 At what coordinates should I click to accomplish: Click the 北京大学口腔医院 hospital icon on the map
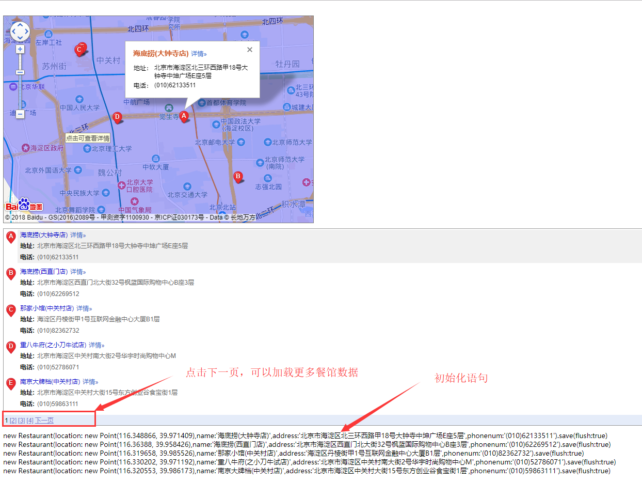(x=121, y=185)
